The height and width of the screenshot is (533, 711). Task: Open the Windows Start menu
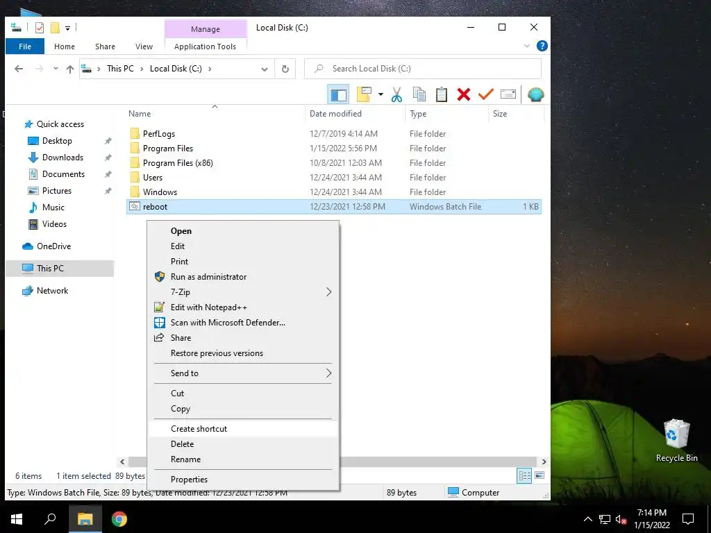(x=17, y=519)
